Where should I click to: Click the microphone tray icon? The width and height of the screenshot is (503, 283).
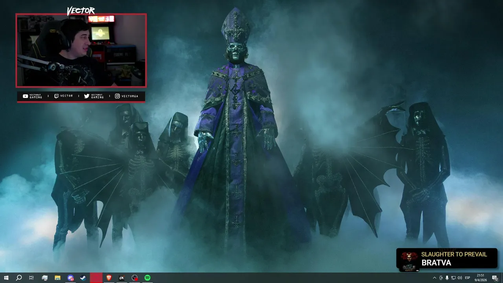tap(447, 278)
